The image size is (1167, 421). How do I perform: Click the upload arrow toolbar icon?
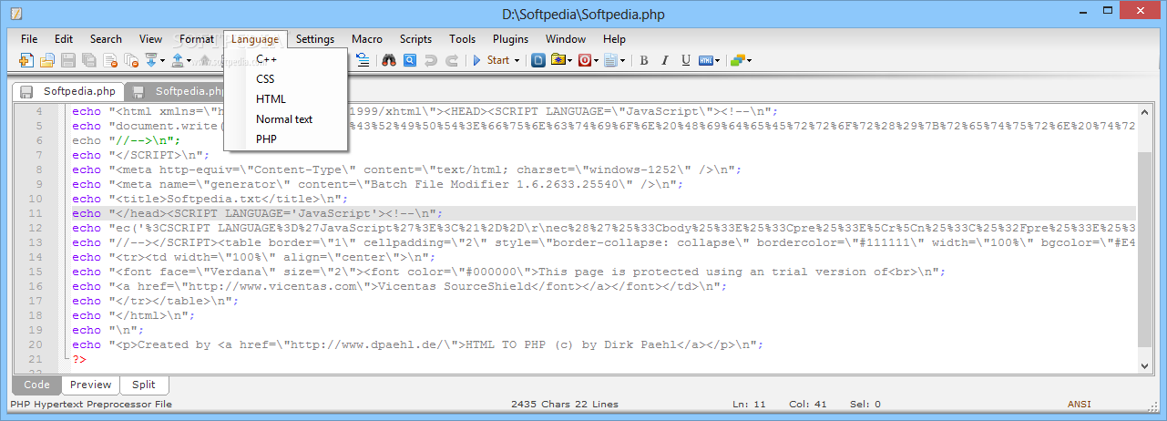point(179,60)
